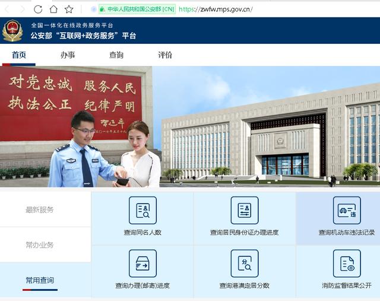Screen dimensions: 380x301
Task: Open the 消防监督结果公开 link text
Action: point(347,286)
